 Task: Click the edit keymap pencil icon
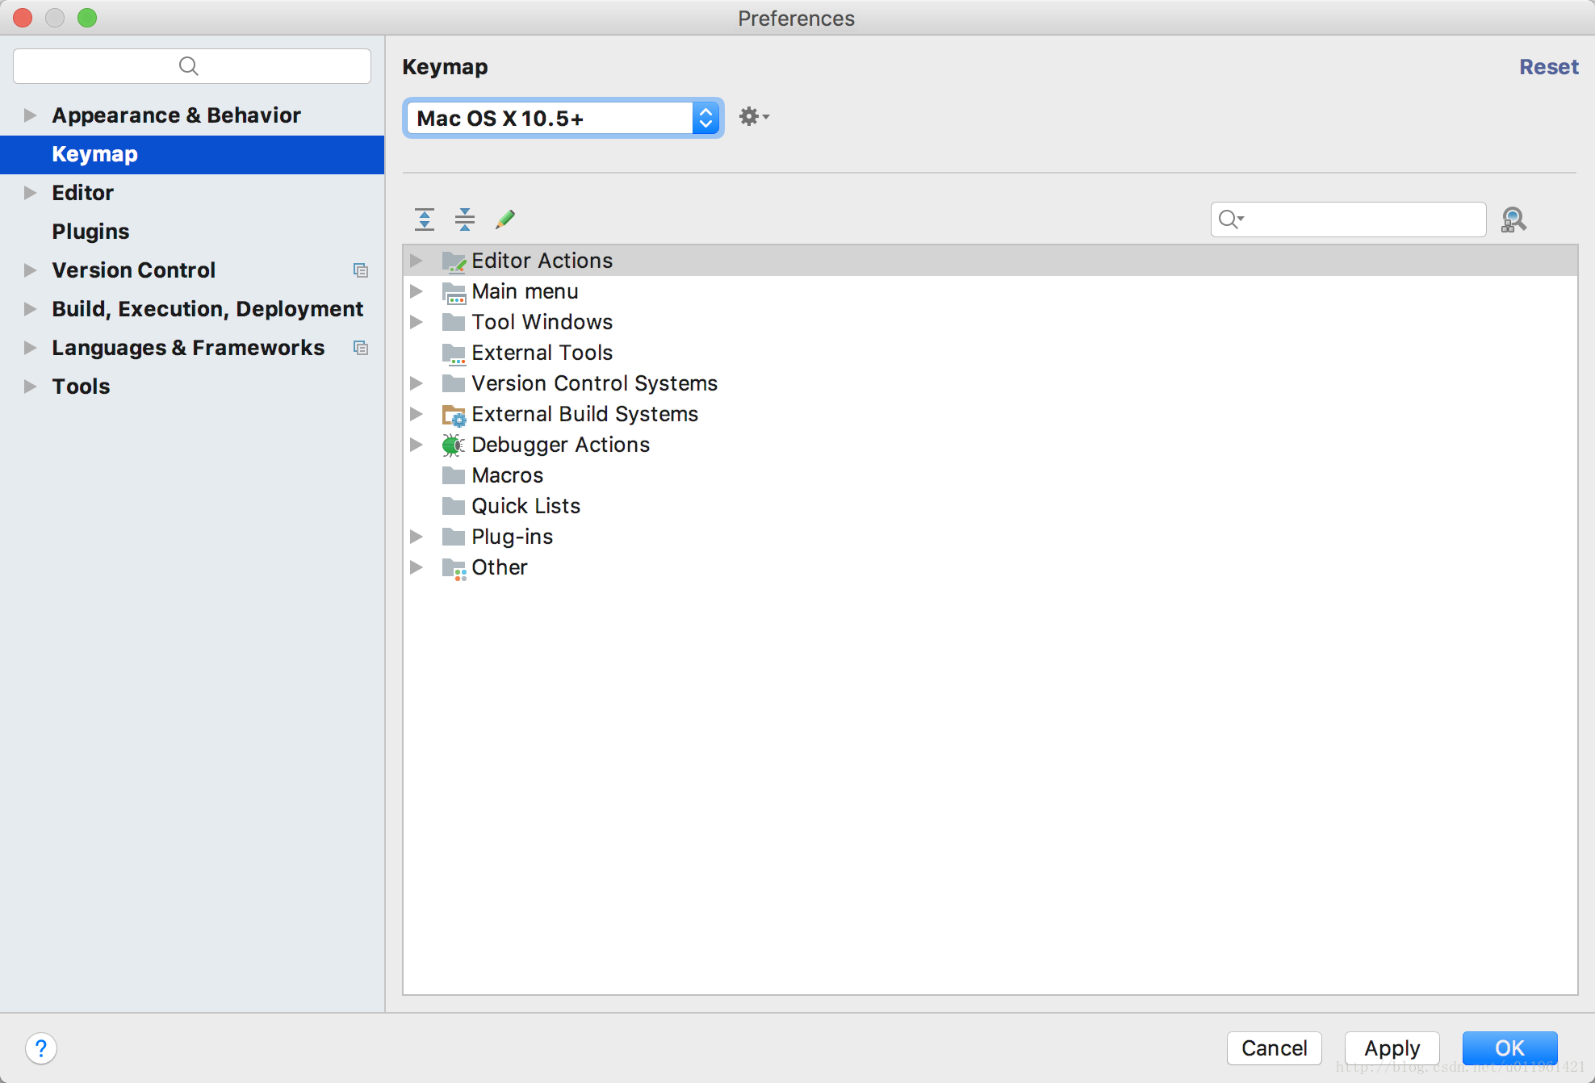(505, 219)
